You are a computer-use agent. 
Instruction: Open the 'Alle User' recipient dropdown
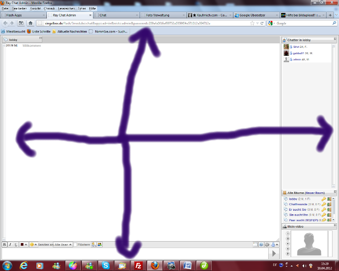pos(63,245)
